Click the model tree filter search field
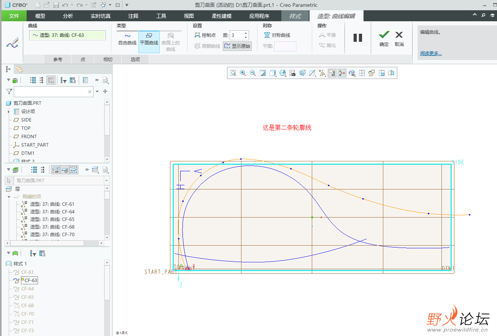Viewport: 497px width, 336px height. tap(53, 91)
